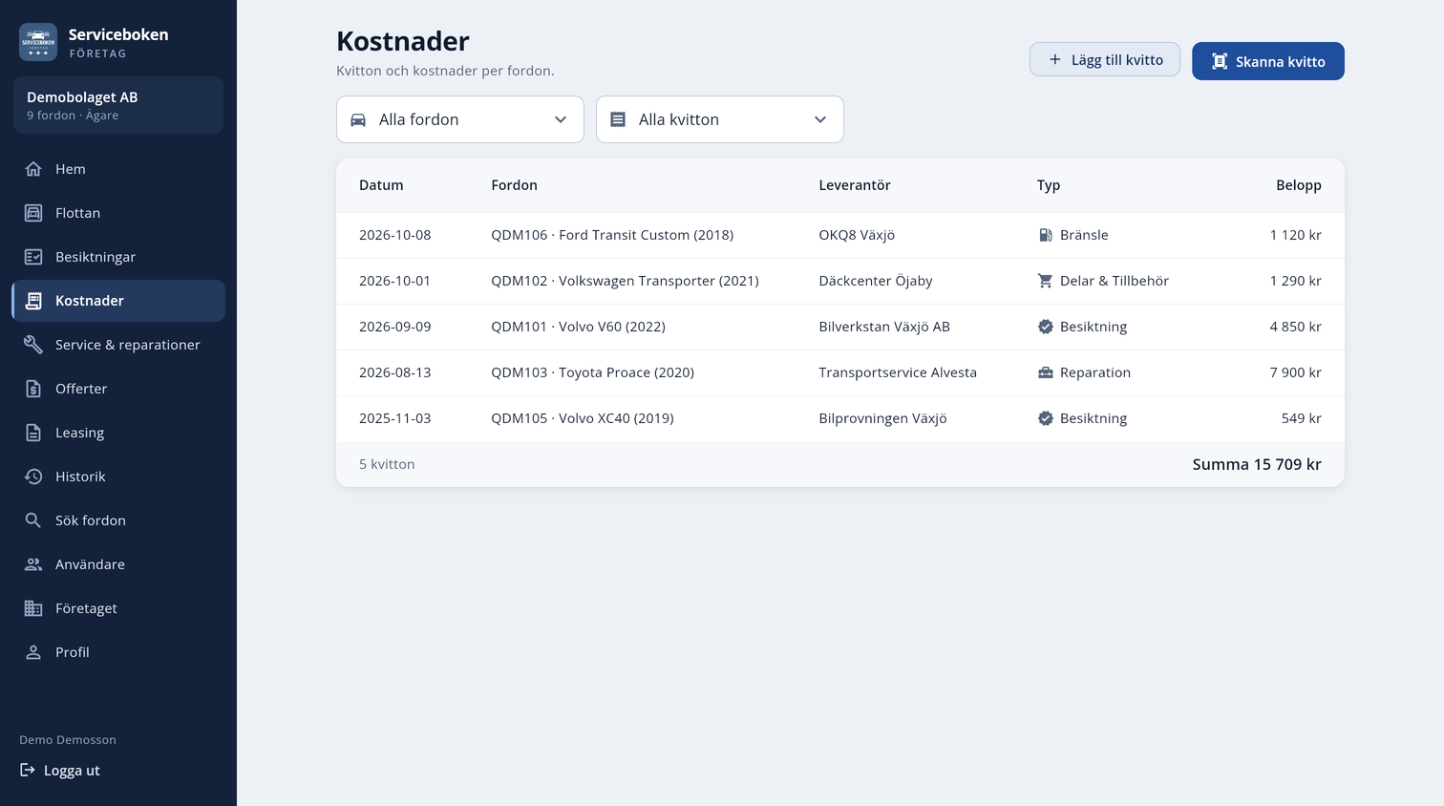Click the Hem house icon

(33, 169)
